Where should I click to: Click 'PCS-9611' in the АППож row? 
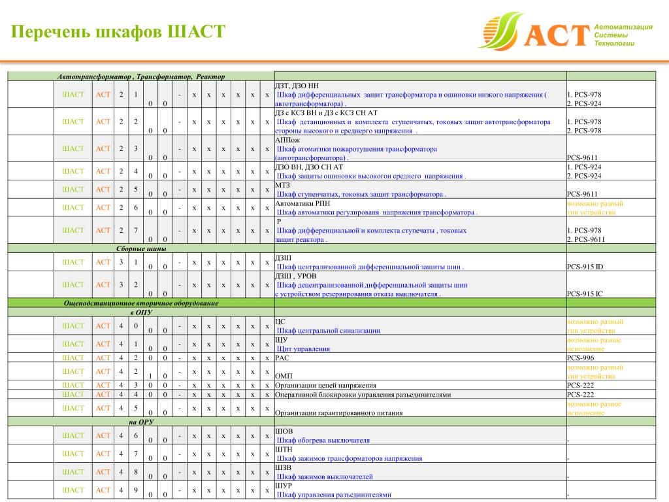point(582,158)
